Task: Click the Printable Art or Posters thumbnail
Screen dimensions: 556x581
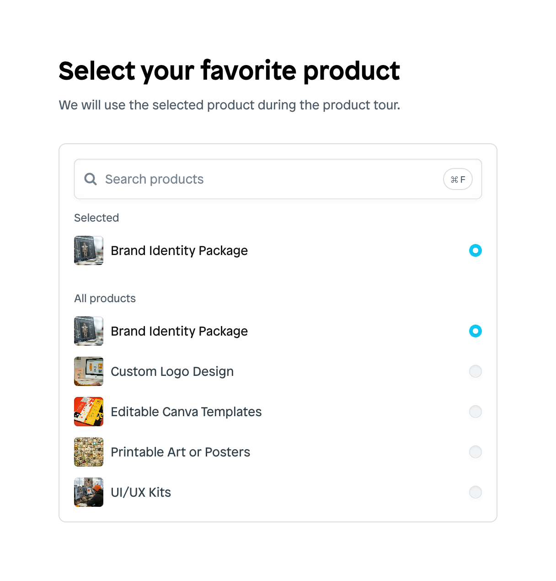Action: pyautogui.click(x=88, y=452)
